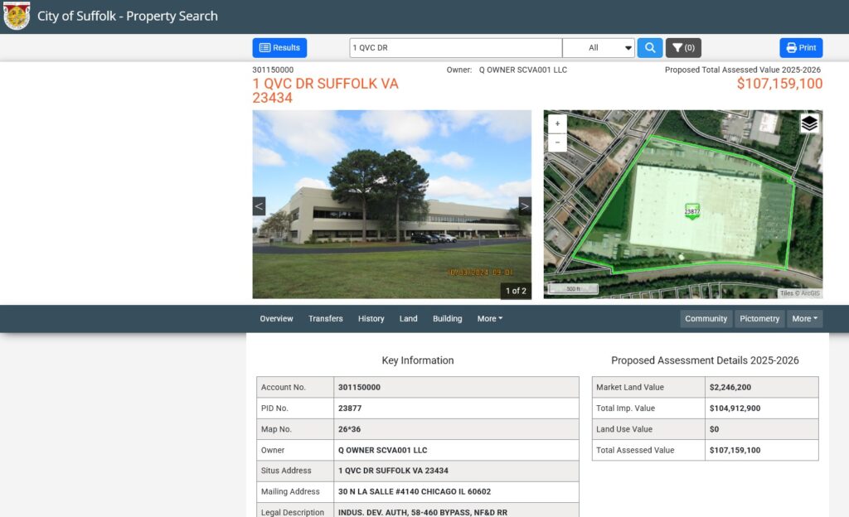Open the Building tab
The height and width of the screenshot is (517, 849).
[447, 318]
